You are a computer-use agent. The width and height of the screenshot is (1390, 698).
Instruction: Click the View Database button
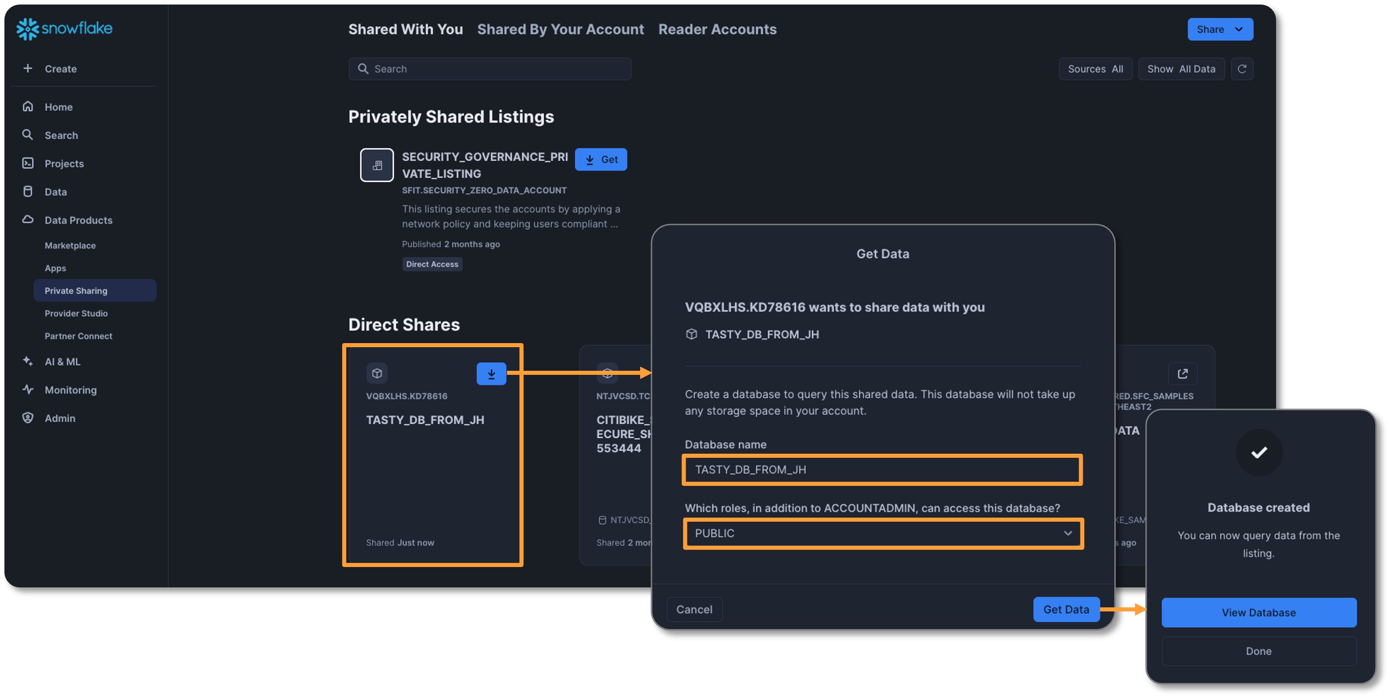click(x=1259, y=612)
